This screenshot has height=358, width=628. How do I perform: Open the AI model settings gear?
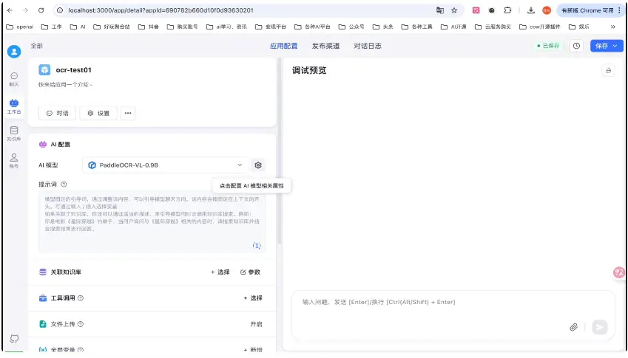pyautogui.click(x=258, y=165)
